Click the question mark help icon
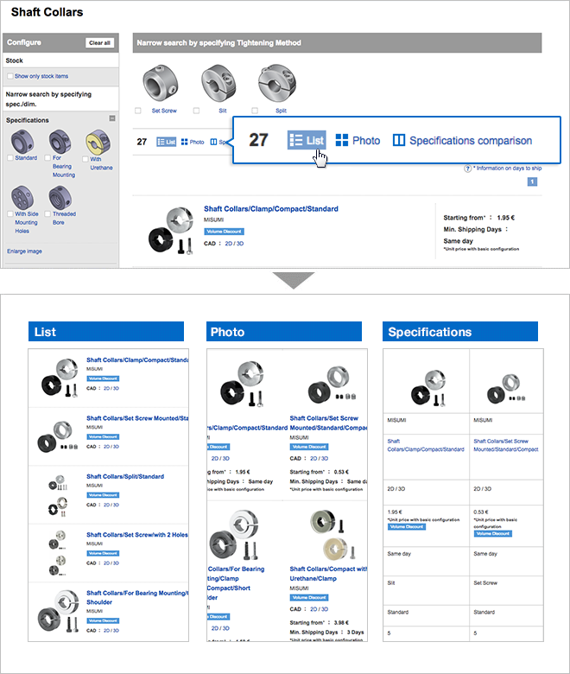This screenshot has height=674, width=570. (467, 168)
